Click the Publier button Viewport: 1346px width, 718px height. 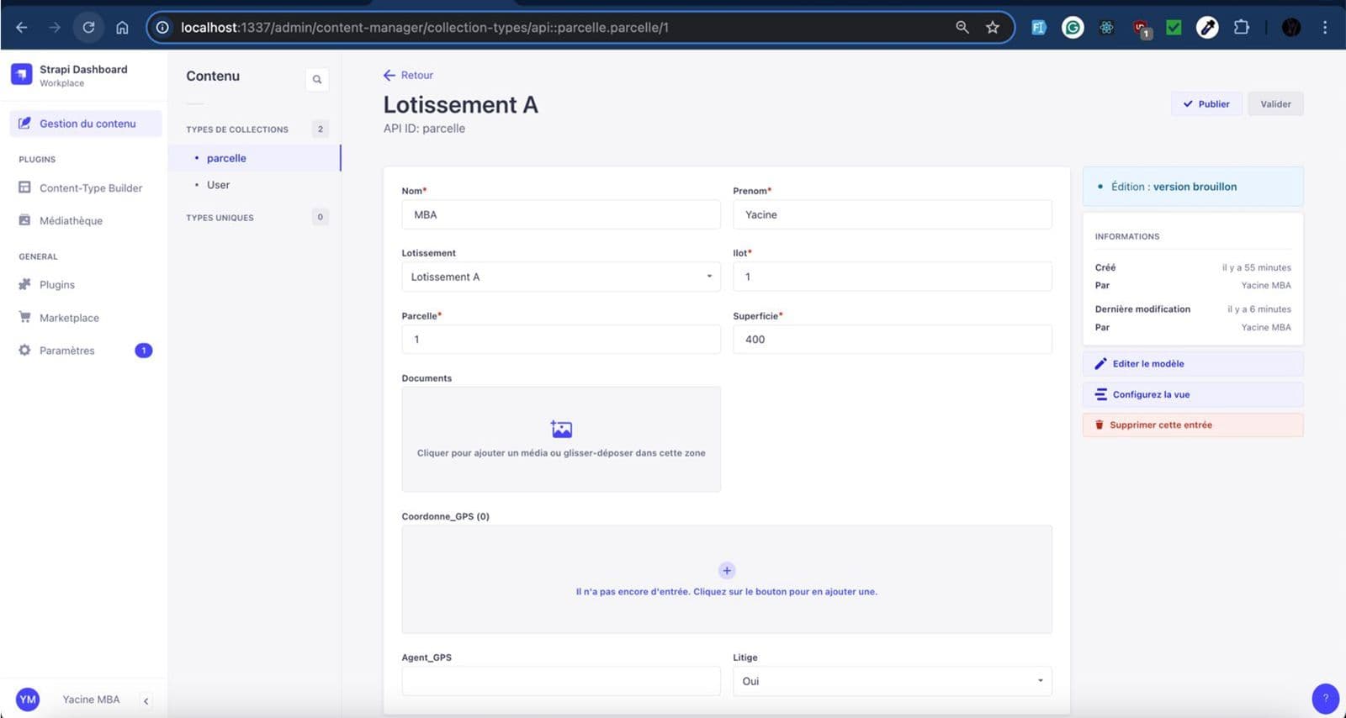click(x=1206, y=104)
